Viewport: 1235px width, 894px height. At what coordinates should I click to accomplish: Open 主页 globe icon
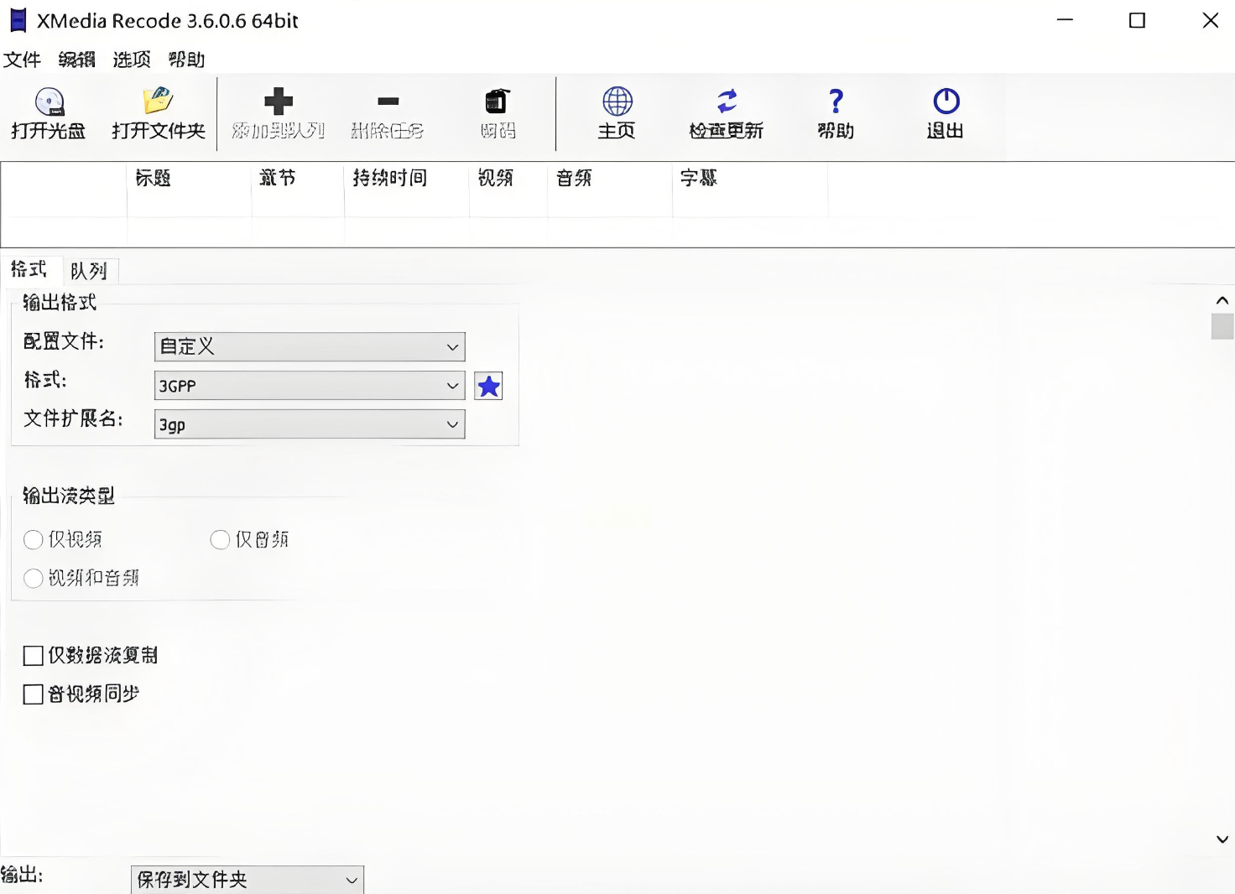click(617, 101)
